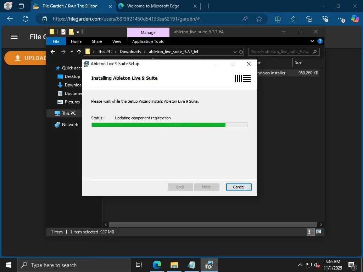The width and height of the screenshot is (363, 272).
Task: Click Downloads in the address breadcrumb
Action: [x=130, y=52]
